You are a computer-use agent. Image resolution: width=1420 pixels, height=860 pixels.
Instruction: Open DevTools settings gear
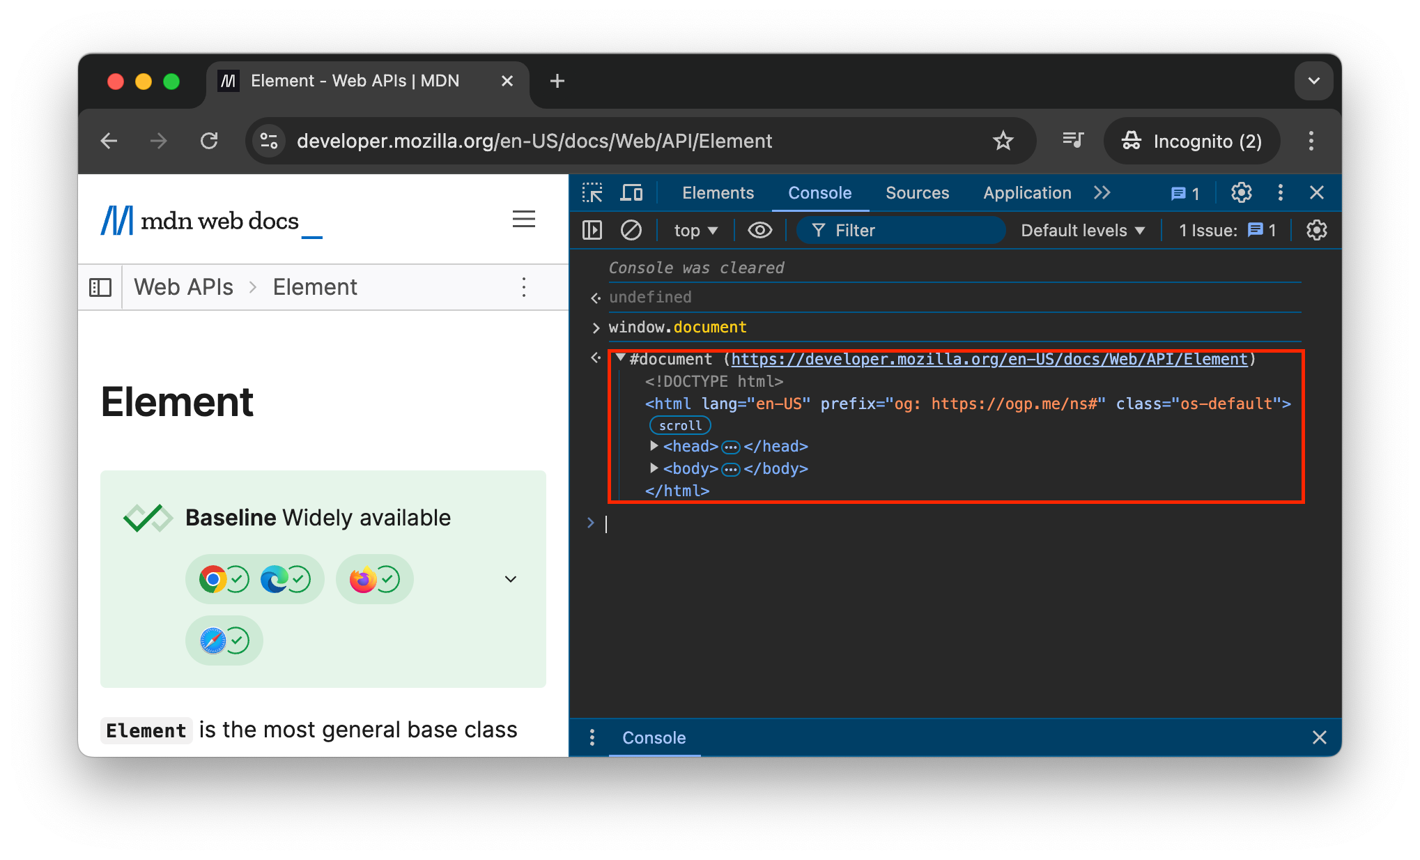click(1242, 193)
